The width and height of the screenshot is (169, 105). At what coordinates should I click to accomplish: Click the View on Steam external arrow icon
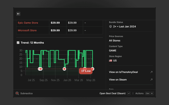click(151, 80)
